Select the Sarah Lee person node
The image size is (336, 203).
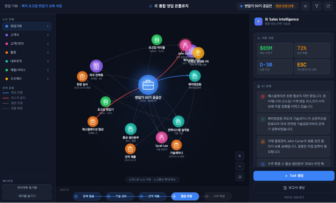[x=161, y=137]
